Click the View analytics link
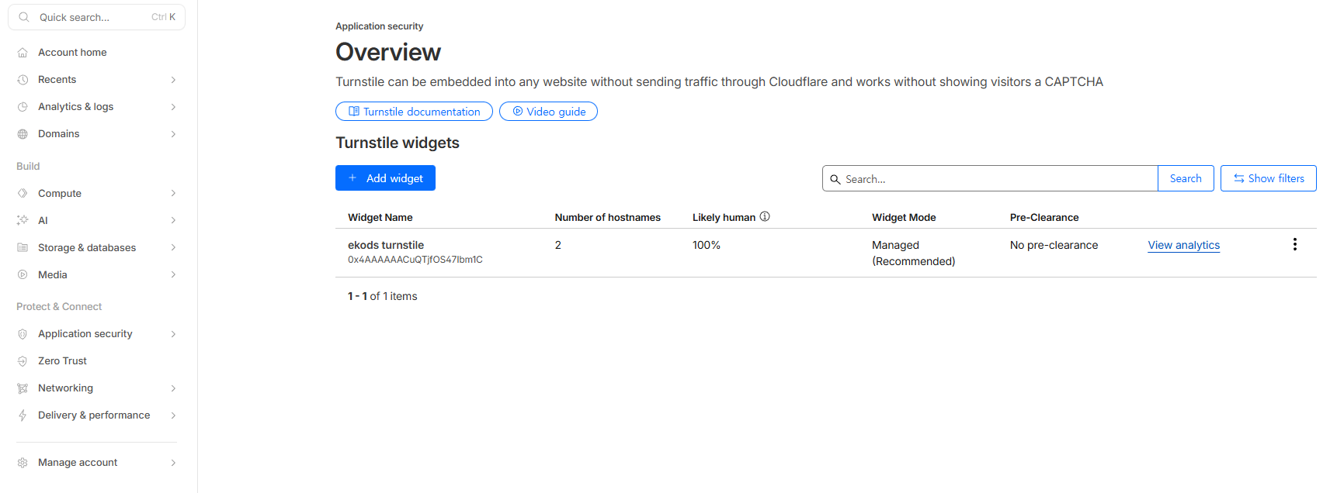Viewport: 1337px width, 493px height. [1184, 246]
